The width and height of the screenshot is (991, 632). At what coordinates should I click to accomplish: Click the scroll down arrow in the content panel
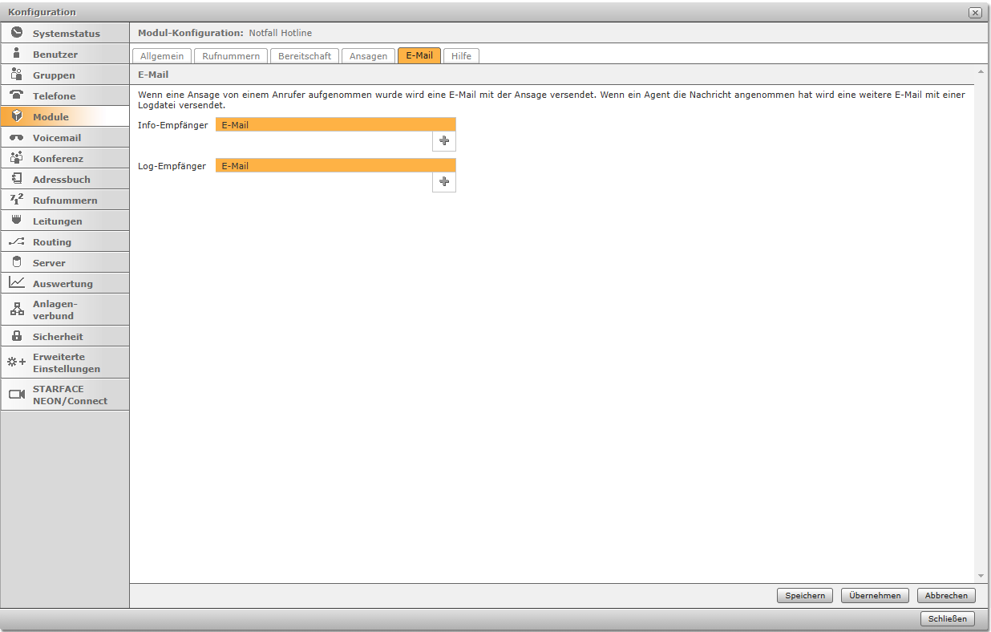[x=981, y=576]
